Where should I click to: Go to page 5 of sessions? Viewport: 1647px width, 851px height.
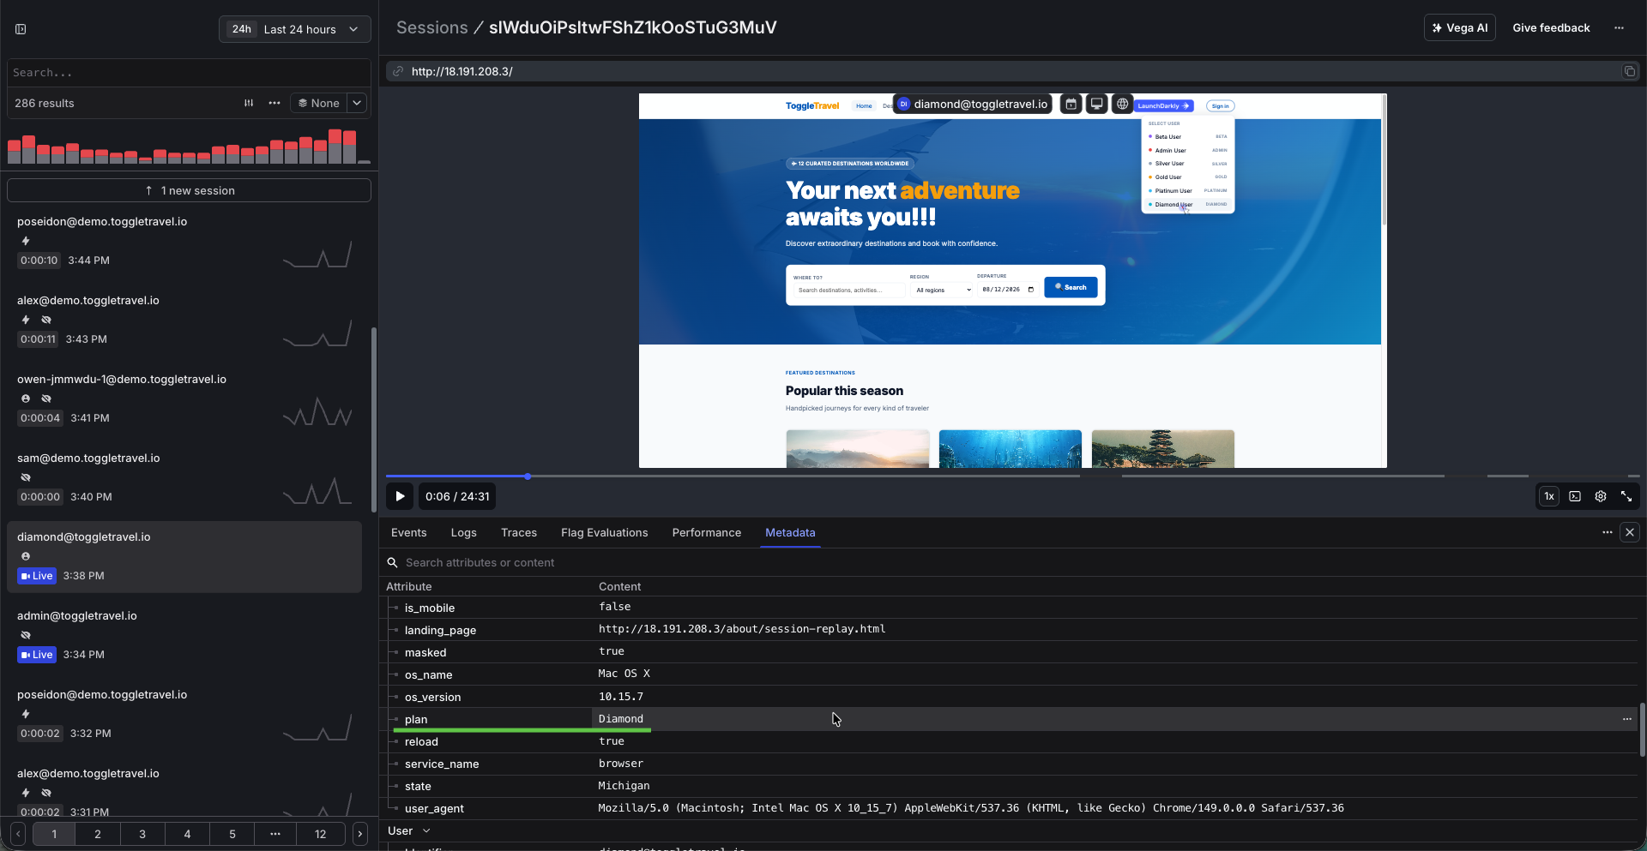[232, 834]
